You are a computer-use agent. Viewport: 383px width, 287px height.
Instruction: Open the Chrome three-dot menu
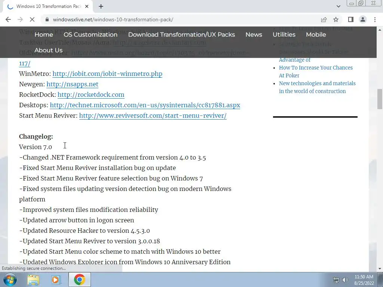coord(375,19)
